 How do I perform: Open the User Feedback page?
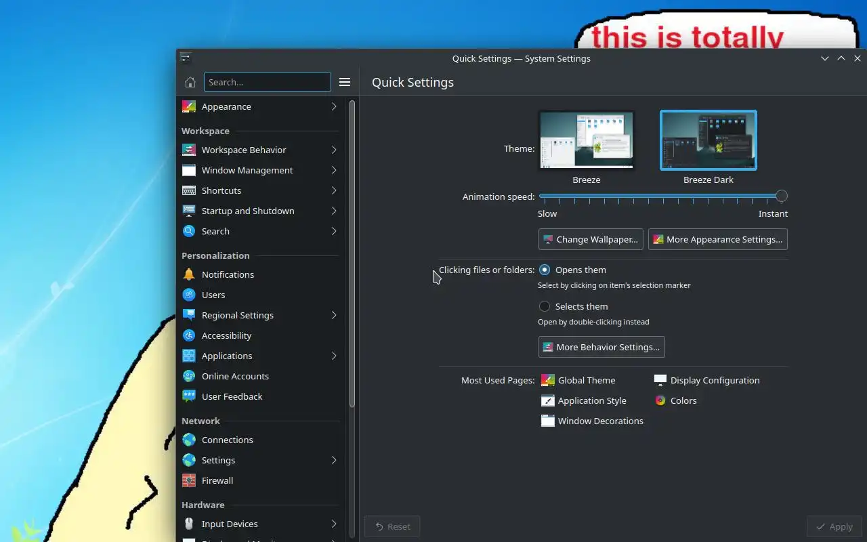click(261, 396)
